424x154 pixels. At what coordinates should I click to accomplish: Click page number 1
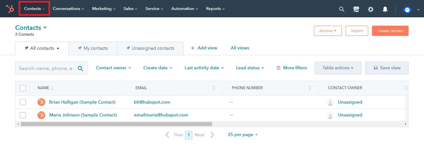point(189,135)
